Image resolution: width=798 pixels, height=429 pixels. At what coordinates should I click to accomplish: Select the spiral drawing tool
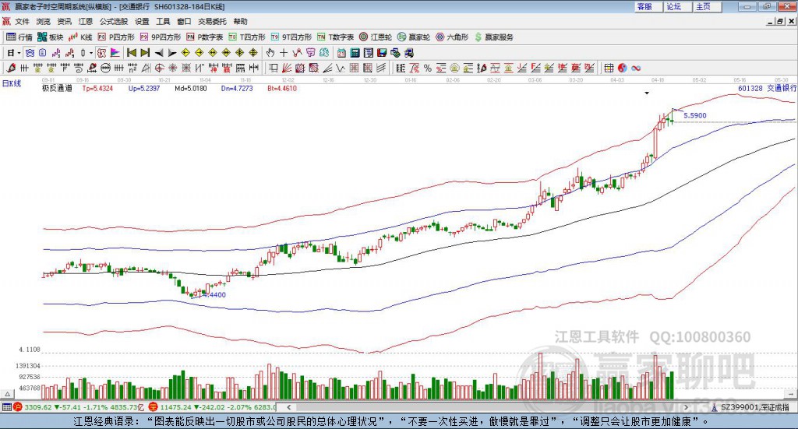coord(79,68)
